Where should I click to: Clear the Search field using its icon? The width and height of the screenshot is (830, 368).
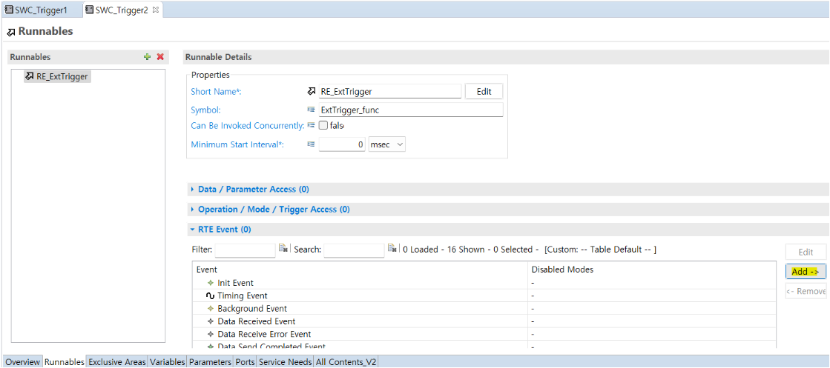coord(392,249)
